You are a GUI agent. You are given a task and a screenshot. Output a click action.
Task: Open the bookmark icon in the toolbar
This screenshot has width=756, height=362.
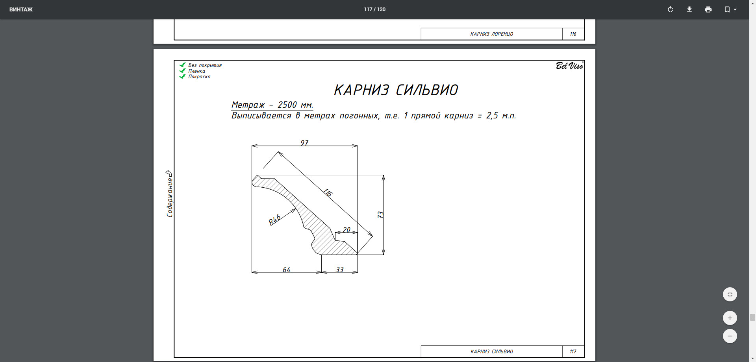pyautogui.click(x=727, y=9)
